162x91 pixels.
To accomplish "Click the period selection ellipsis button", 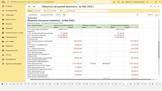I will [65, 11].
